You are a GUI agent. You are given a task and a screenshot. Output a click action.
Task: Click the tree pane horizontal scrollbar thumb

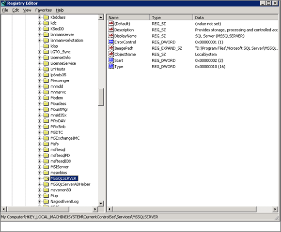38,209
